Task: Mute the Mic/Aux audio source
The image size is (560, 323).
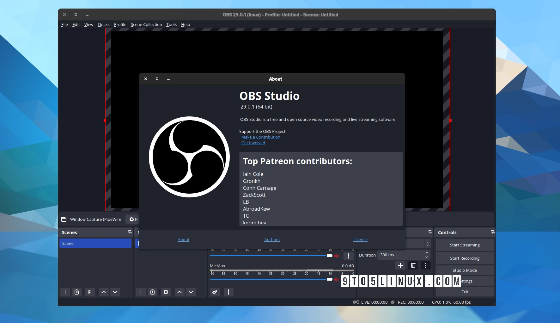Action: (x=337, y=280)
